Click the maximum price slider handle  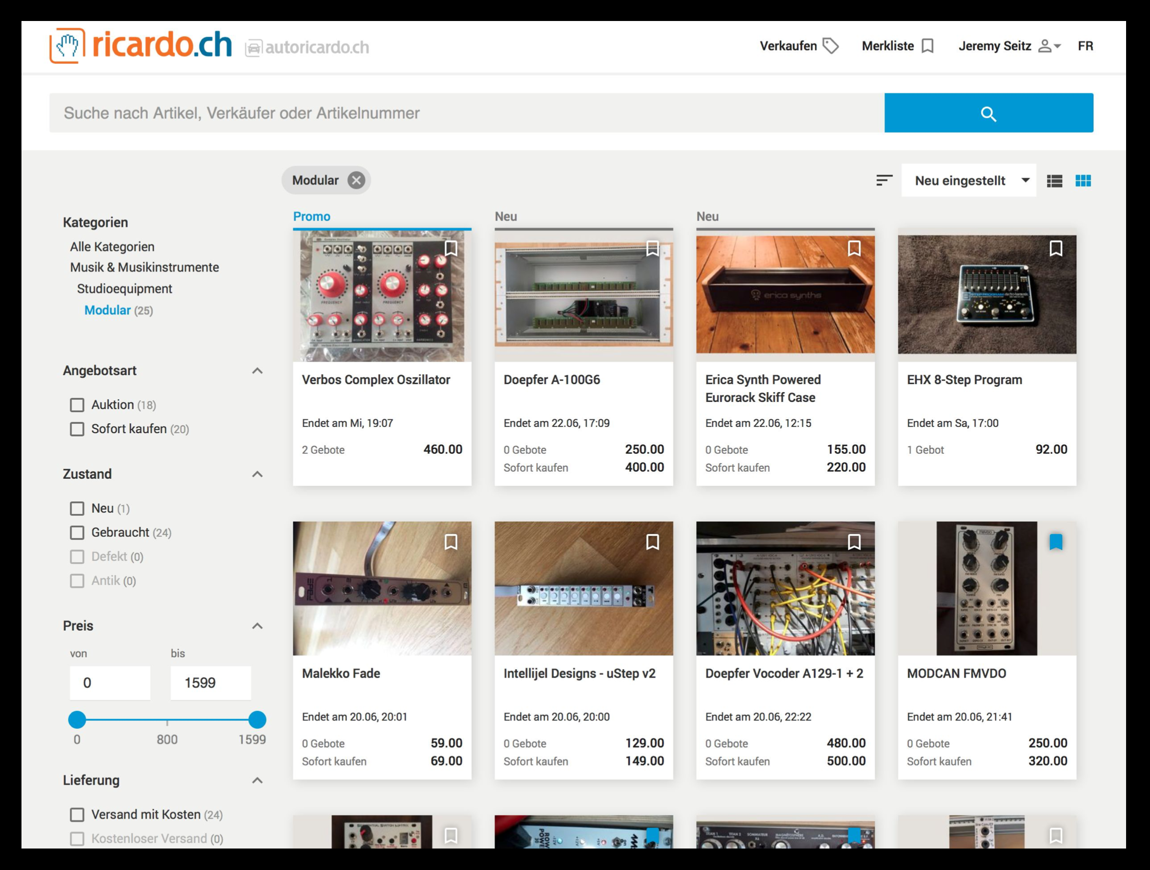(x=257, y=720)
